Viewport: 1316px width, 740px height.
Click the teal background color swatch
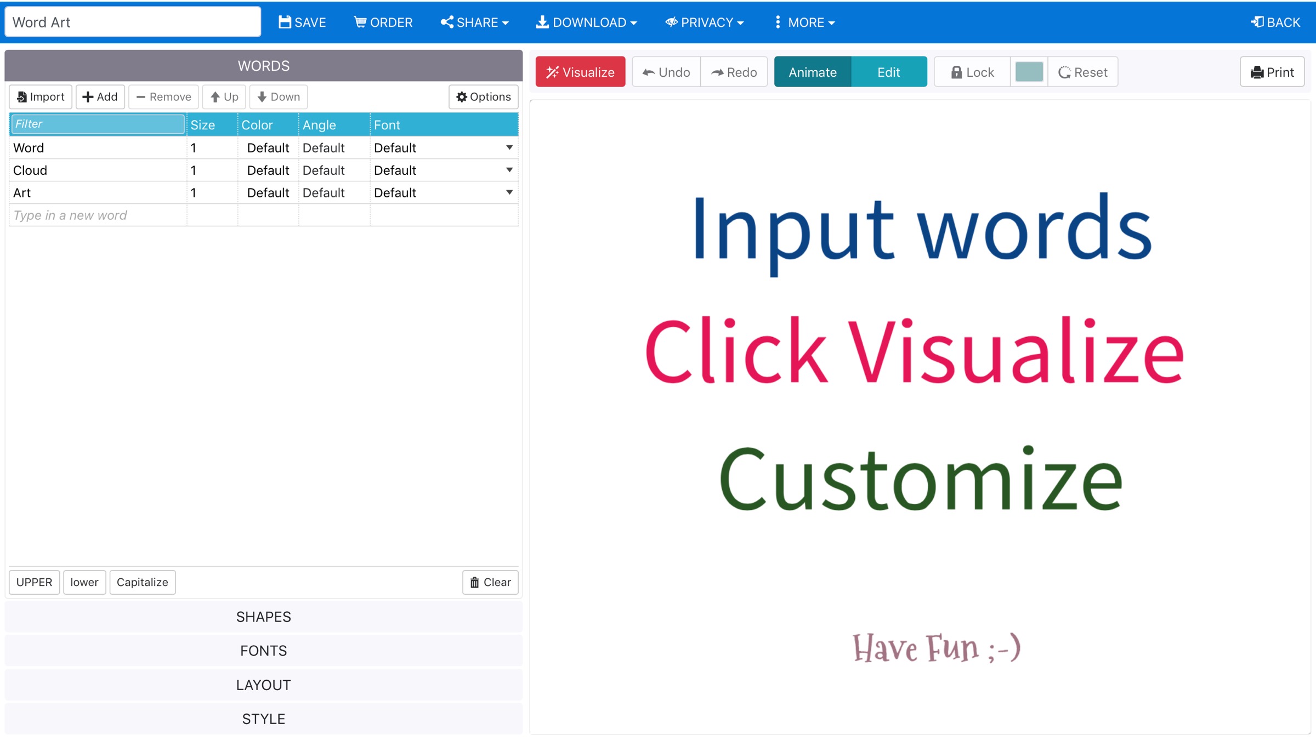click(x=1029, y=72)
